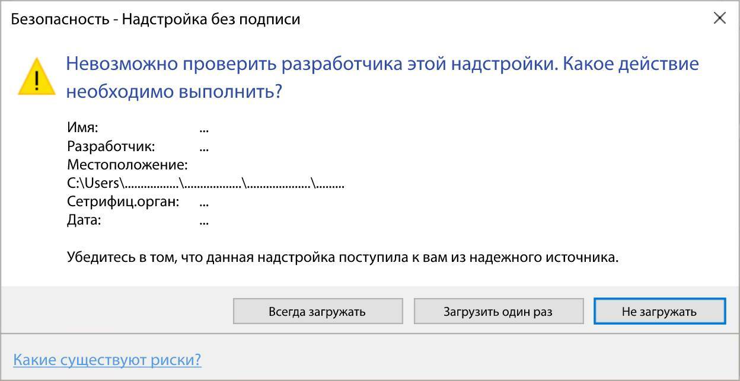740x381 pixels.
Task: Open "Какие существуют риски?" link
Action: [107, 360]
